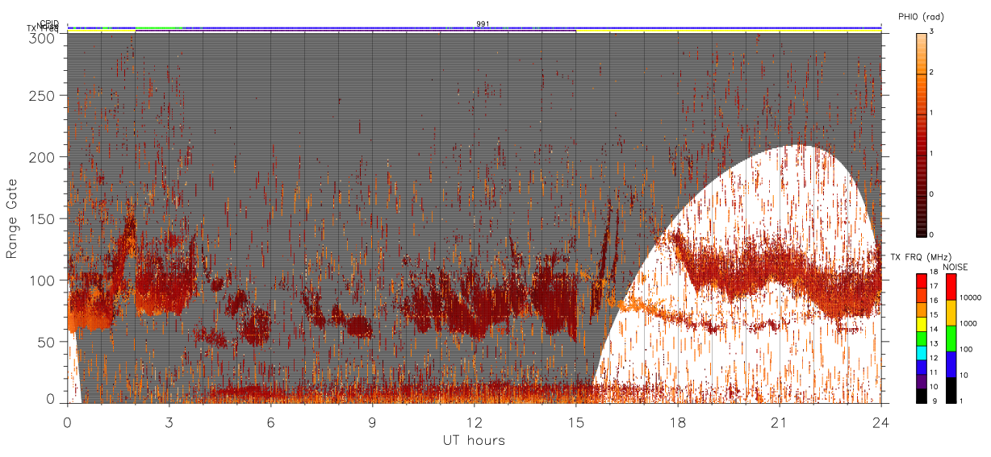Click the blue swatch in NOISE legend
991x457 pixels.
click(952, 364)
